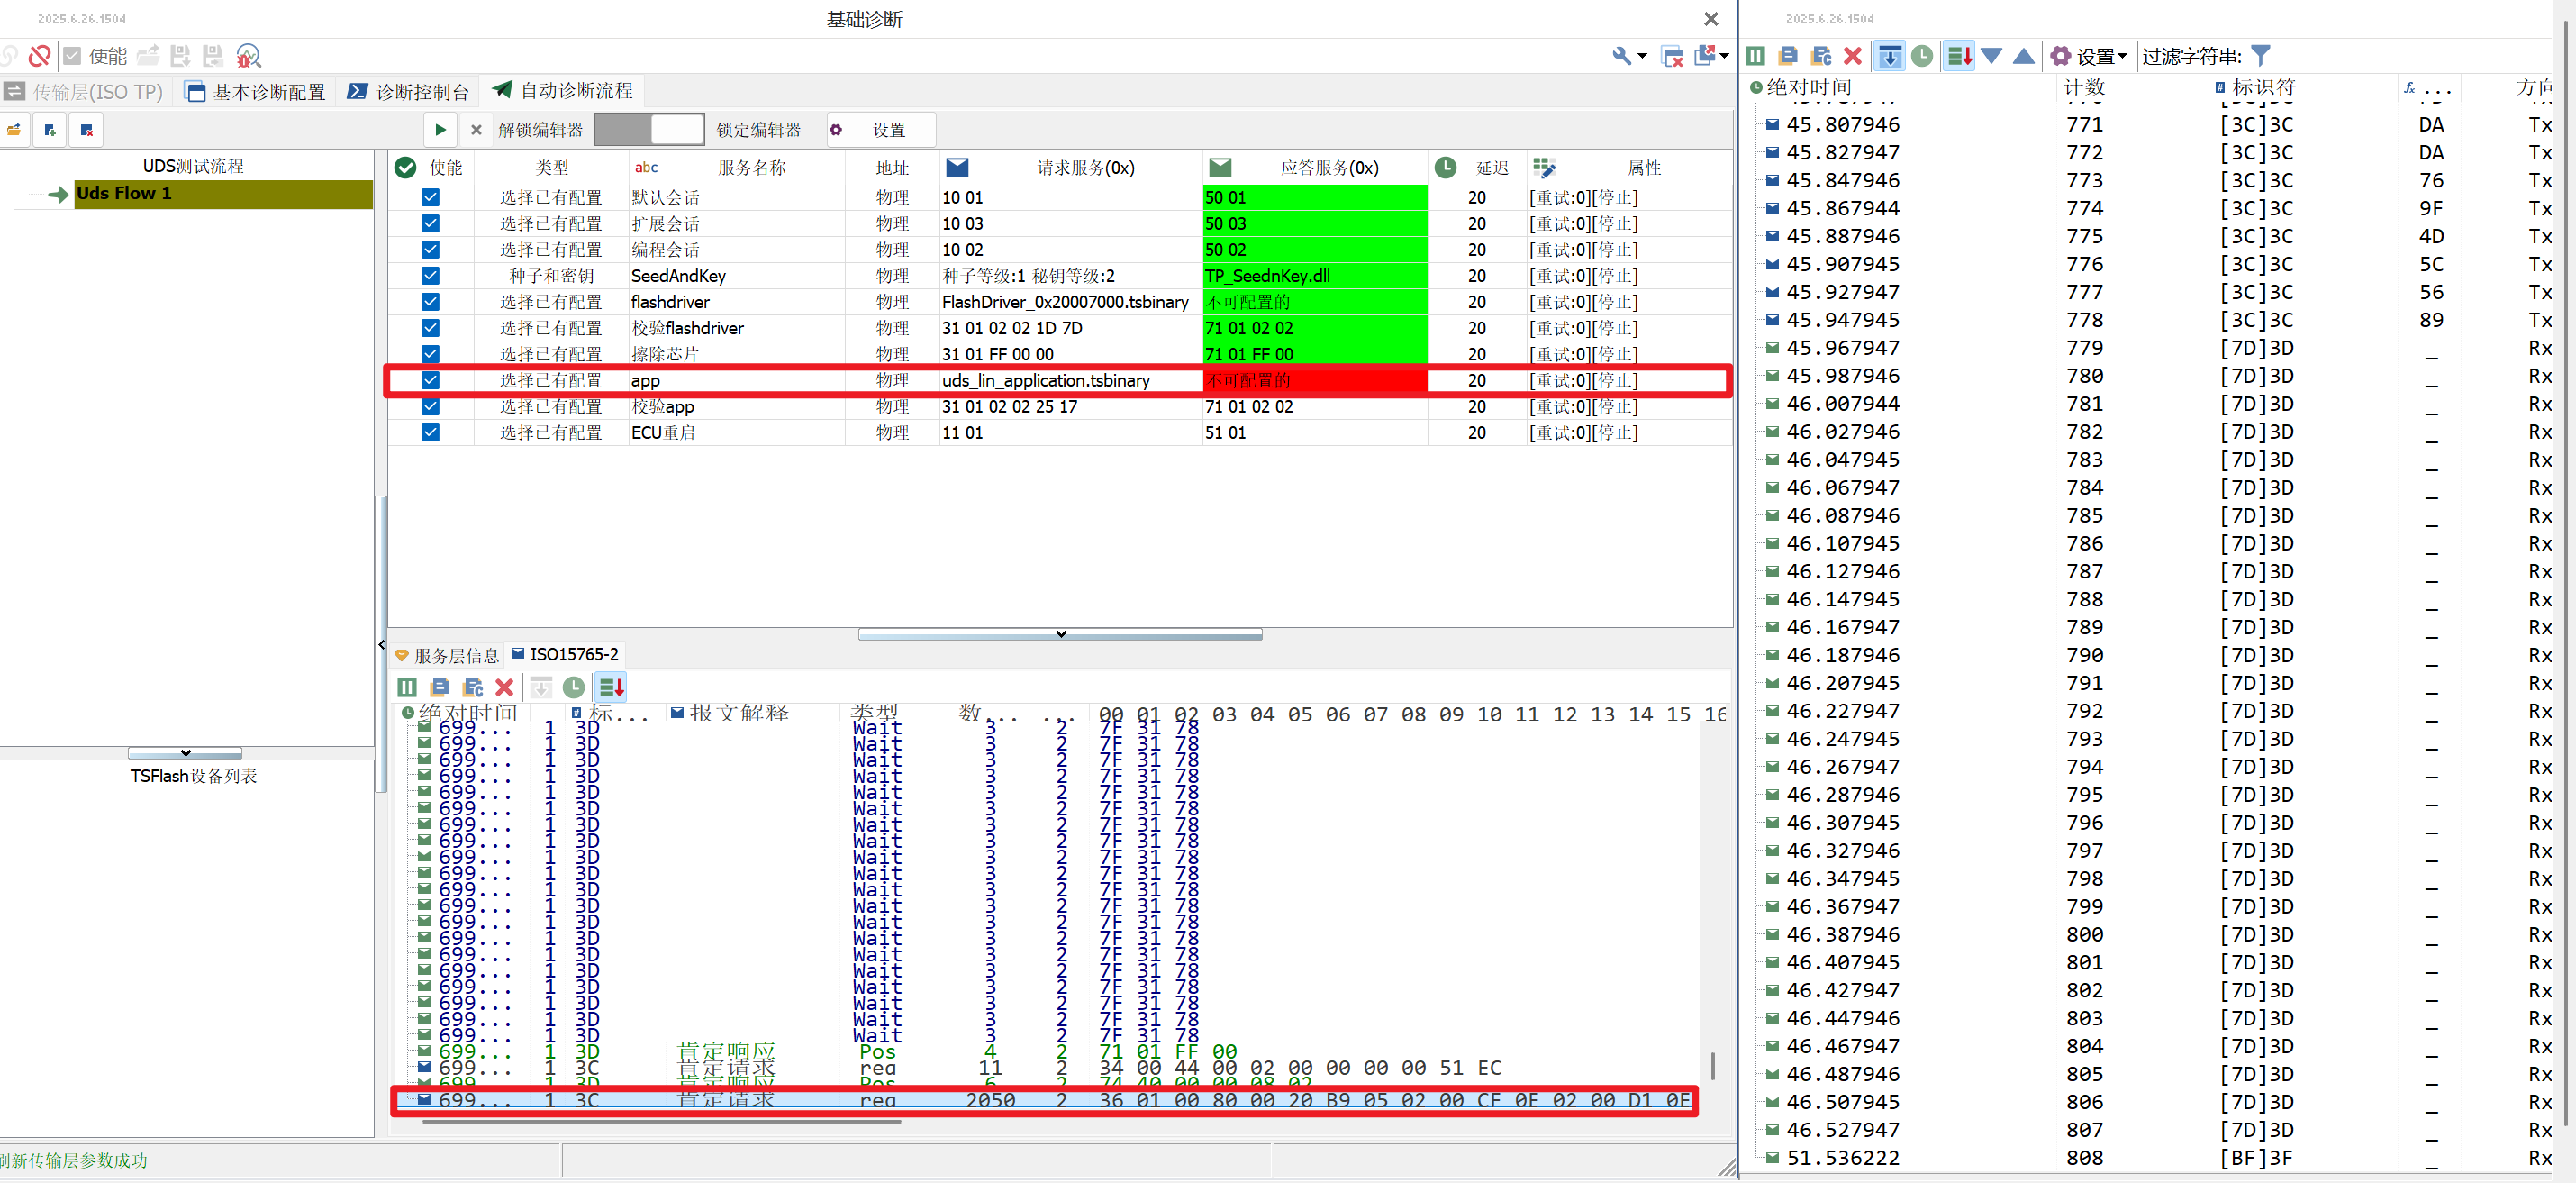This screenshot has height=1183, width=2576.
Task: Toggle the unlock/lock editor switch
Action: [x=650, y=130]
